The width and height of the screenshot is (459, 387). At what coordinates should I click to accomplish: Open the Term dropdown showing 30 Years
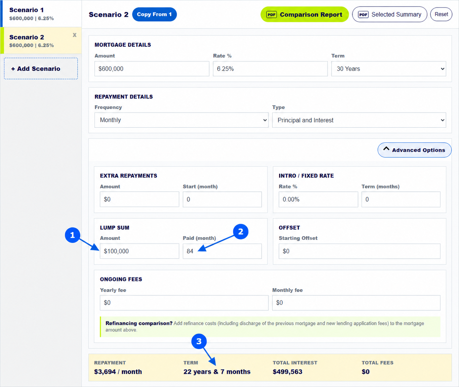pyautogui.click(x=389, y=69)
